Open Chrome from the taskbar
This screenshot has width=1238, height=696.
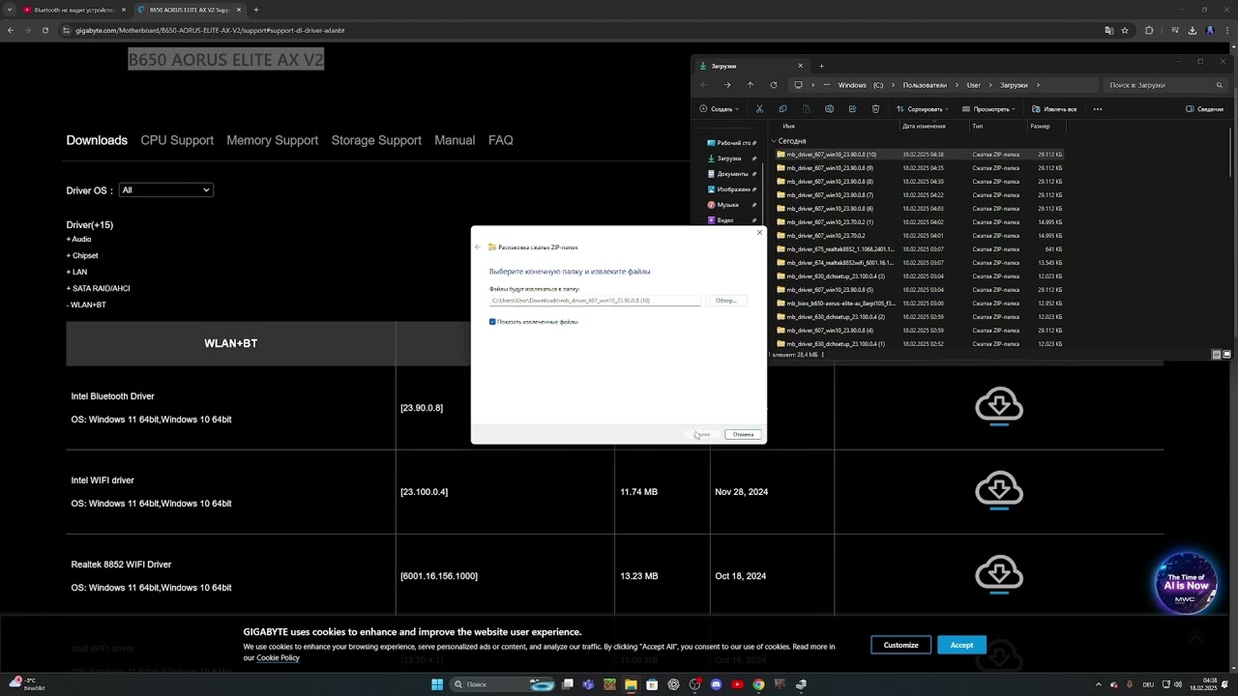(x=758, y=684)
